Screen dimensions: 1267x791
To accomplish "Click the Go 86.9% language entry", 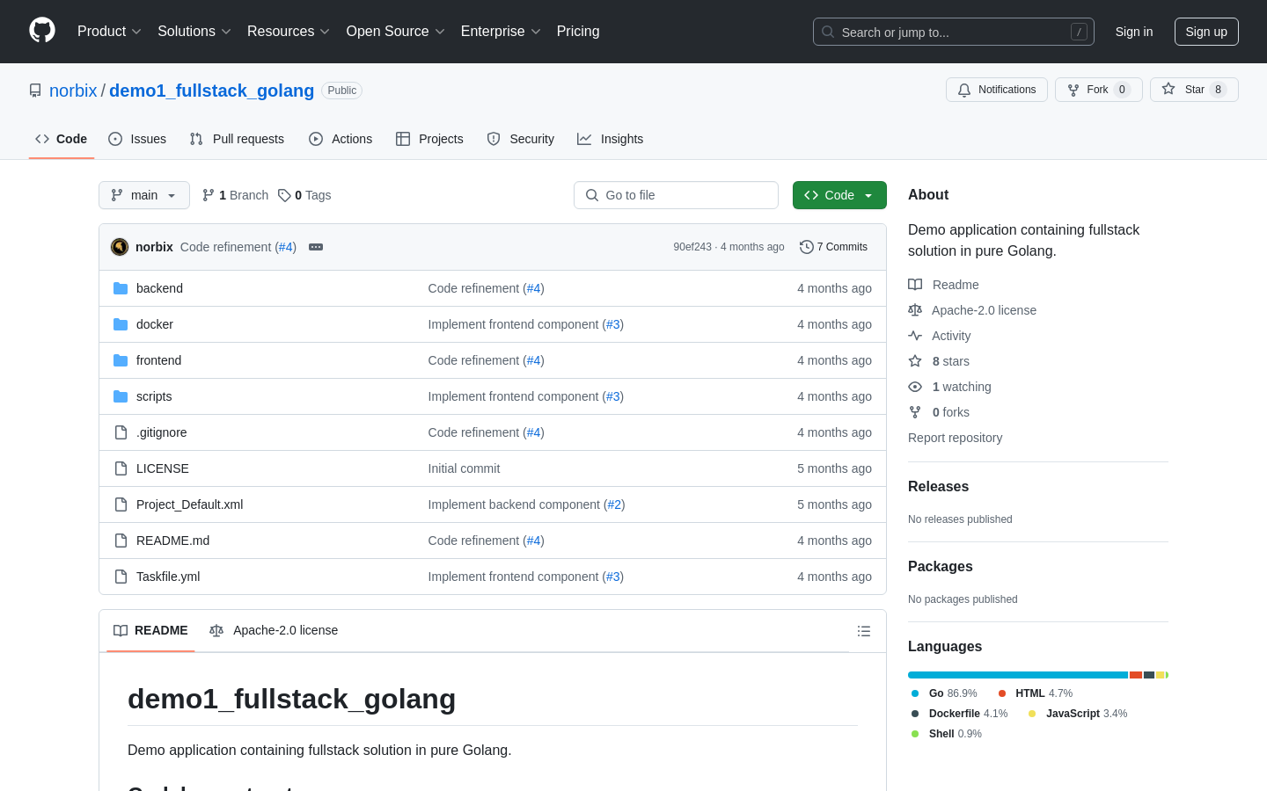I will tap(944, 693).
